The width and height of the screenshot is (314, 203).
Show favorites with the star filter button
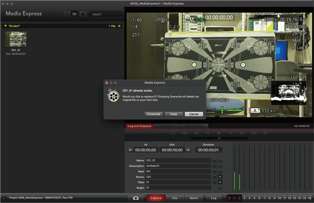click(83, 14)
